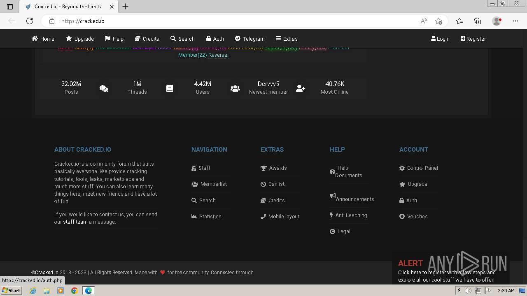Open the Windows Start menu
Image resolution: width=527 pixels, height=296 pixels.
(11, 290)
